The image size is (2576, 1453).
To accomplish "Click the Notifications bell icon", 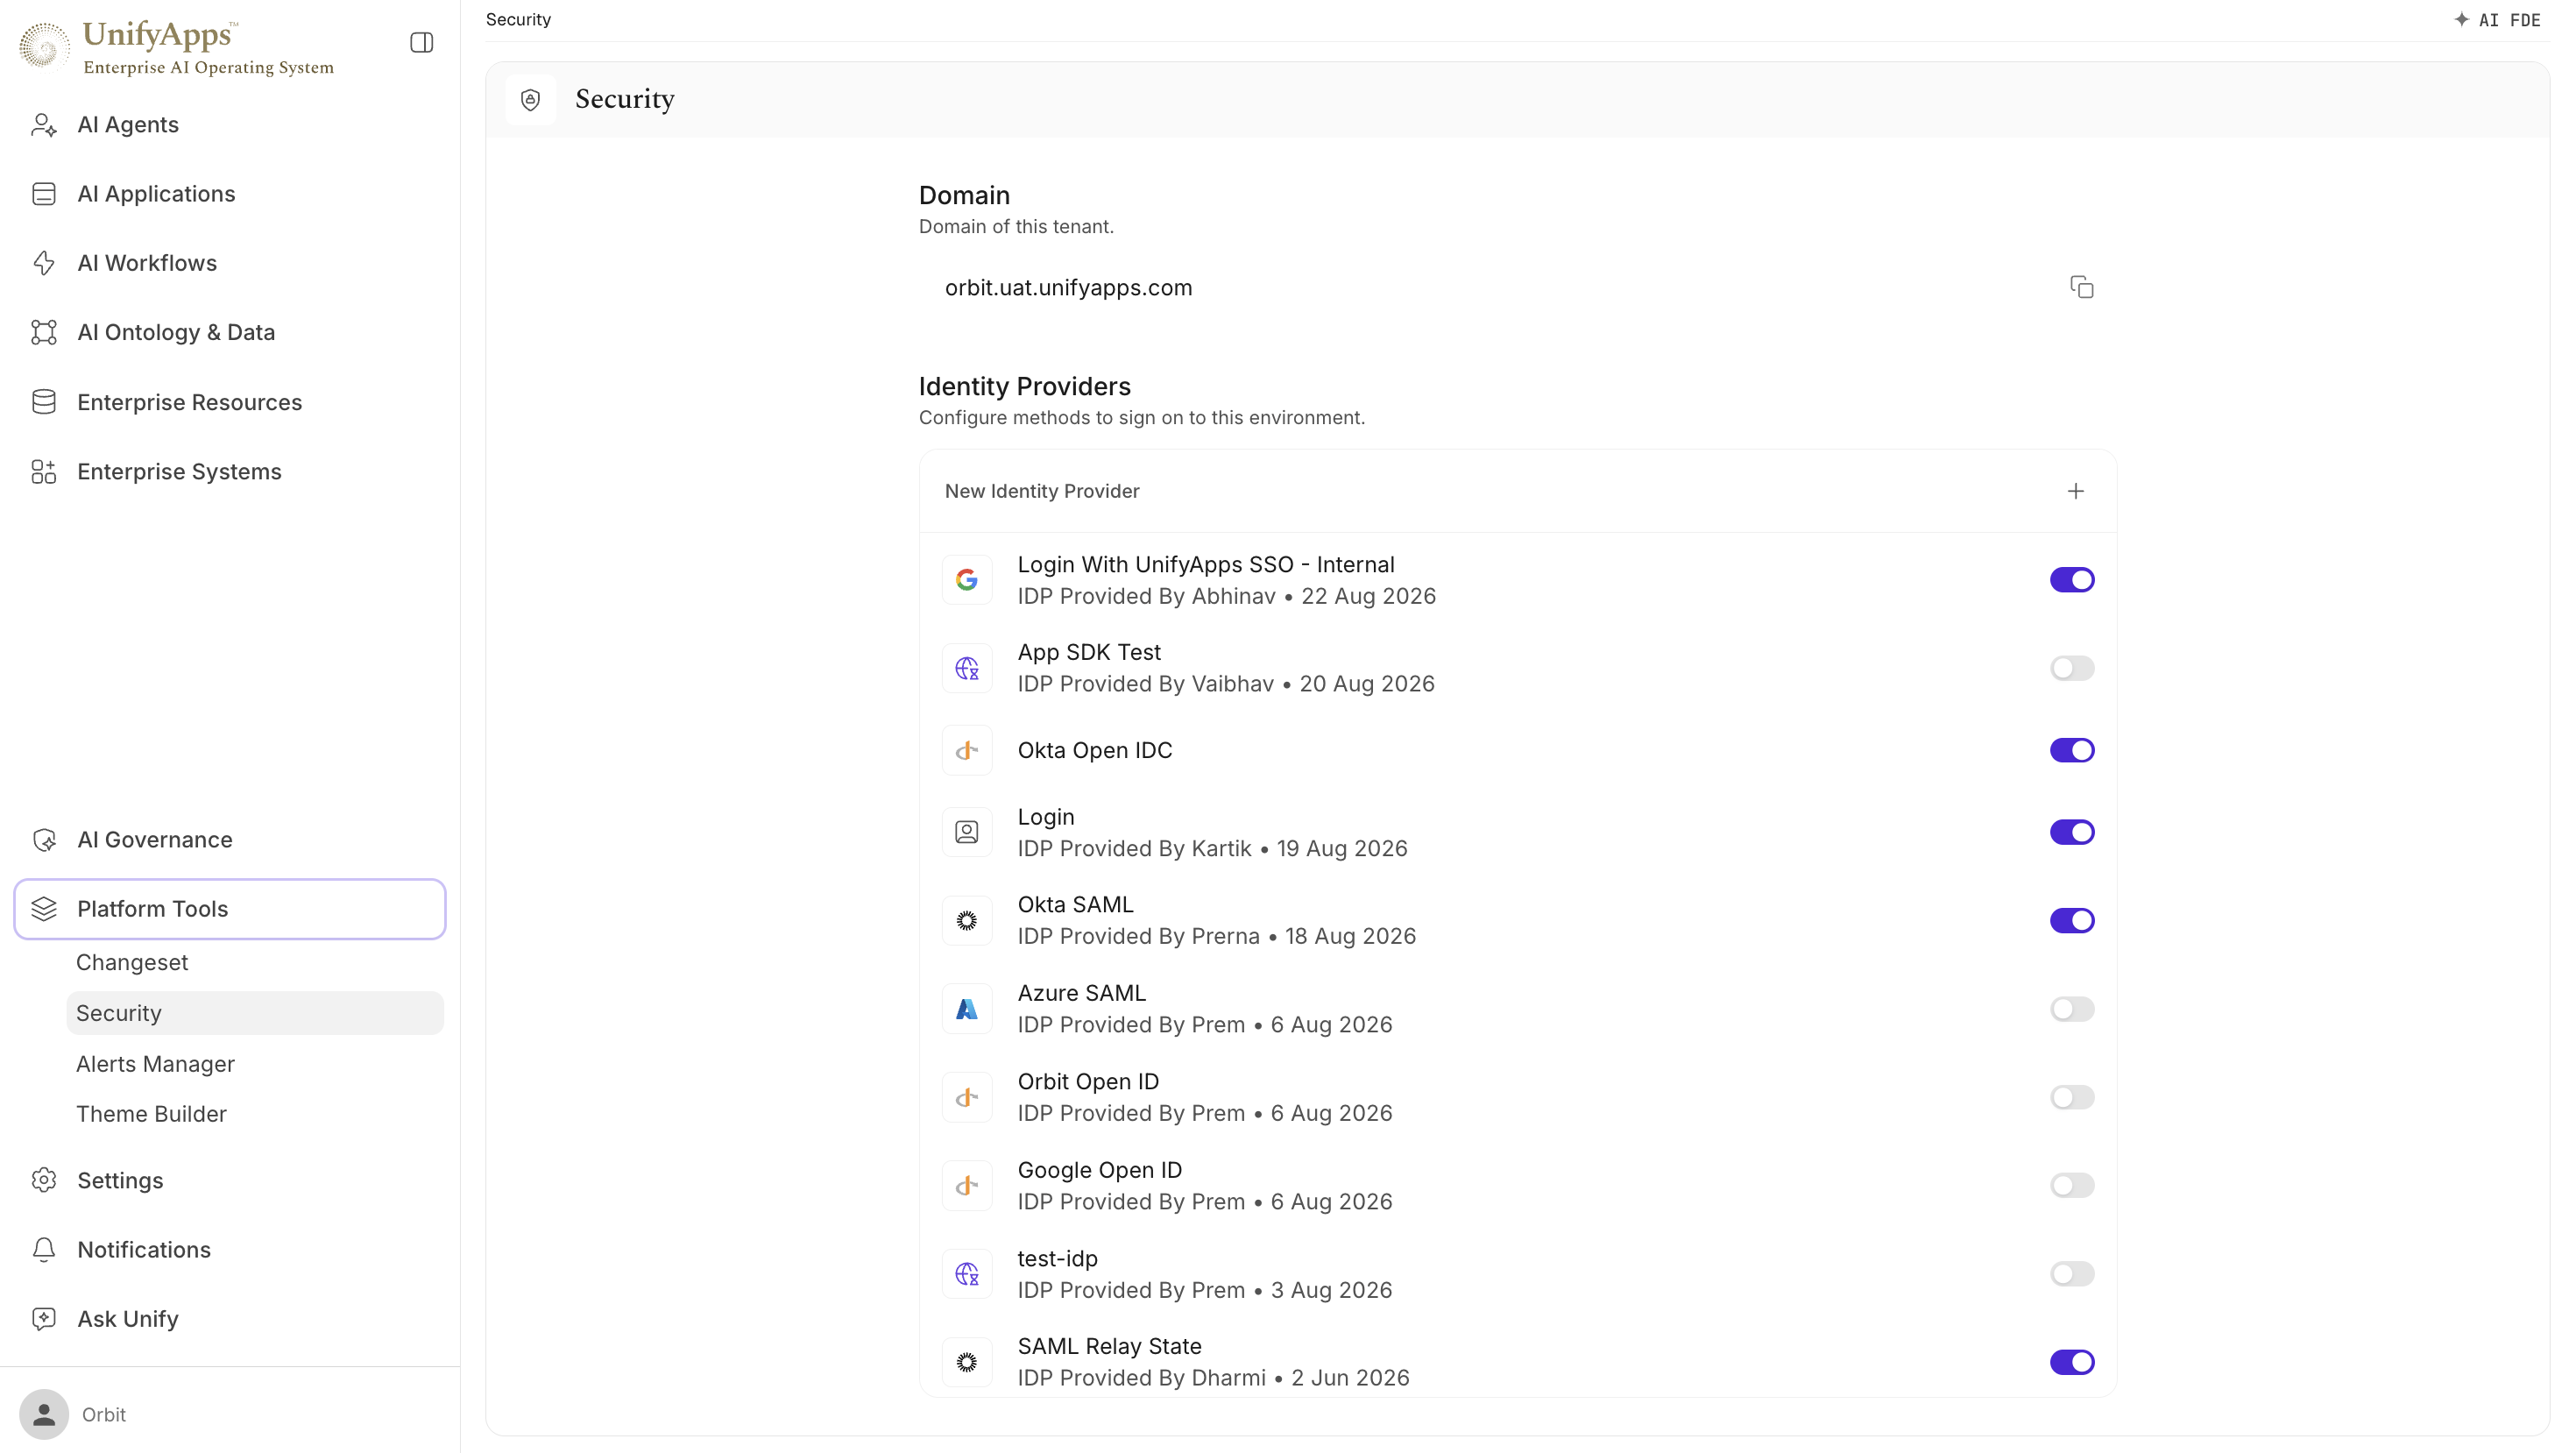I will pyautogui.click(x=44, y=1250).
